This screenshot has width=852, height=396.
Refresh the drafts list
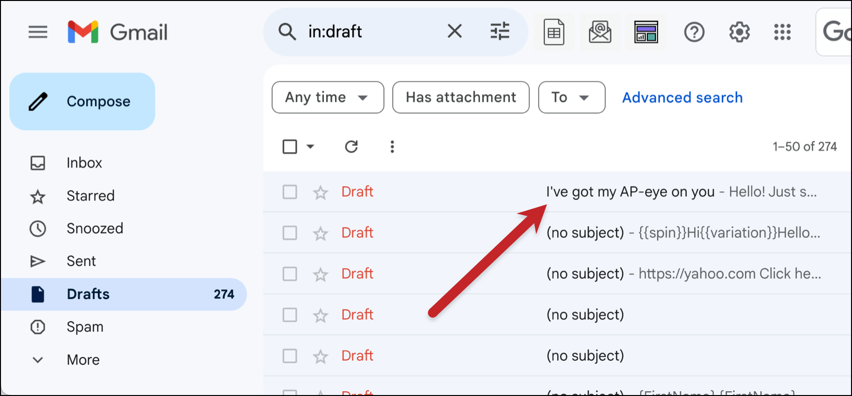[351, 146]
